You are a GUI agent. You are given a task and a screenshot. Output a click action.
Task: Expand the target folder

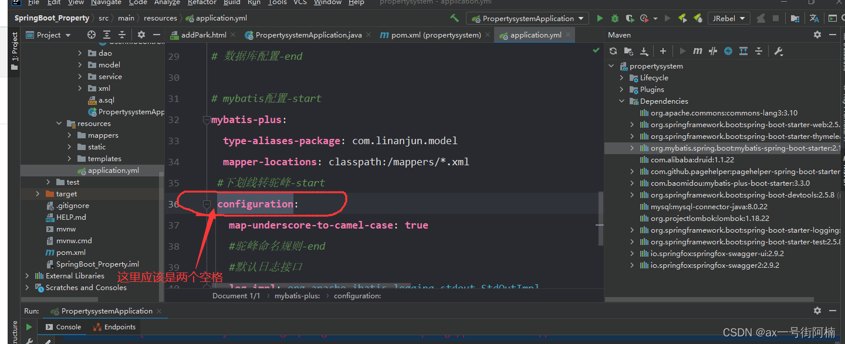pyautogui.click(x=38, y=194)
